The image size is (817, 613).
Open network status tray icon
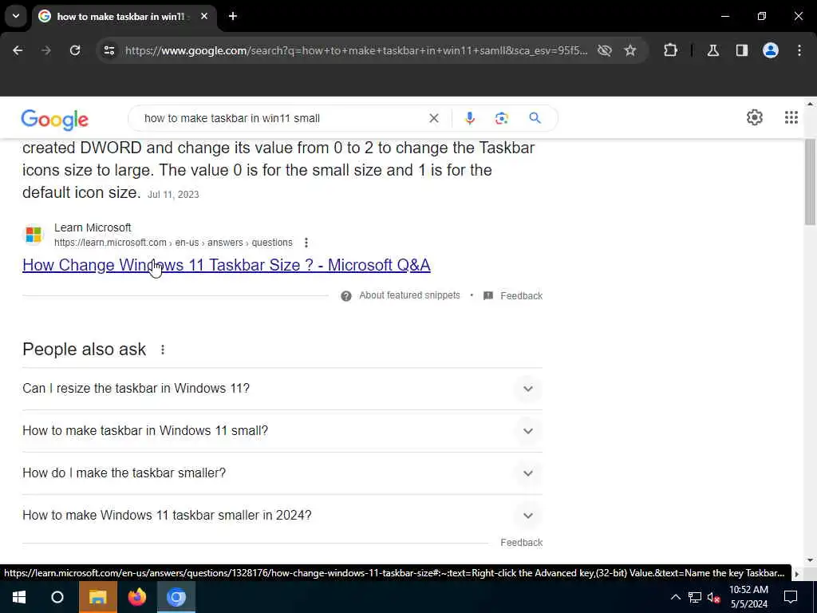click(695, 597)
